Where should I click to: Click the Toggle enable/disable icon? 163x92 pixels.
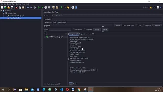tap(34, 7)
